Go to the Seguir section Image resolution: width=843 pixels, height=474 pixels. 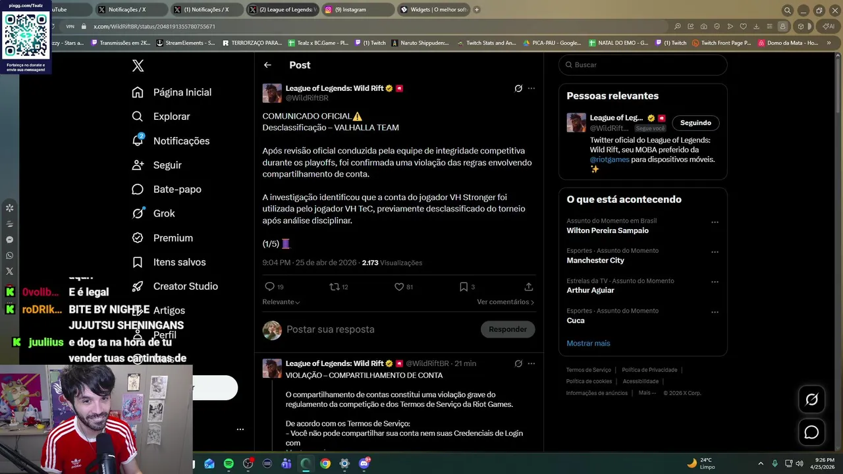tap(156, 165)
